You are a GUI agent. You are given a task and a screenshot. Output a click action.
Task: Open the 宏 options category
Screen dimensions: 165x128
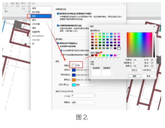pyautogui.click(x=33, y=44)
